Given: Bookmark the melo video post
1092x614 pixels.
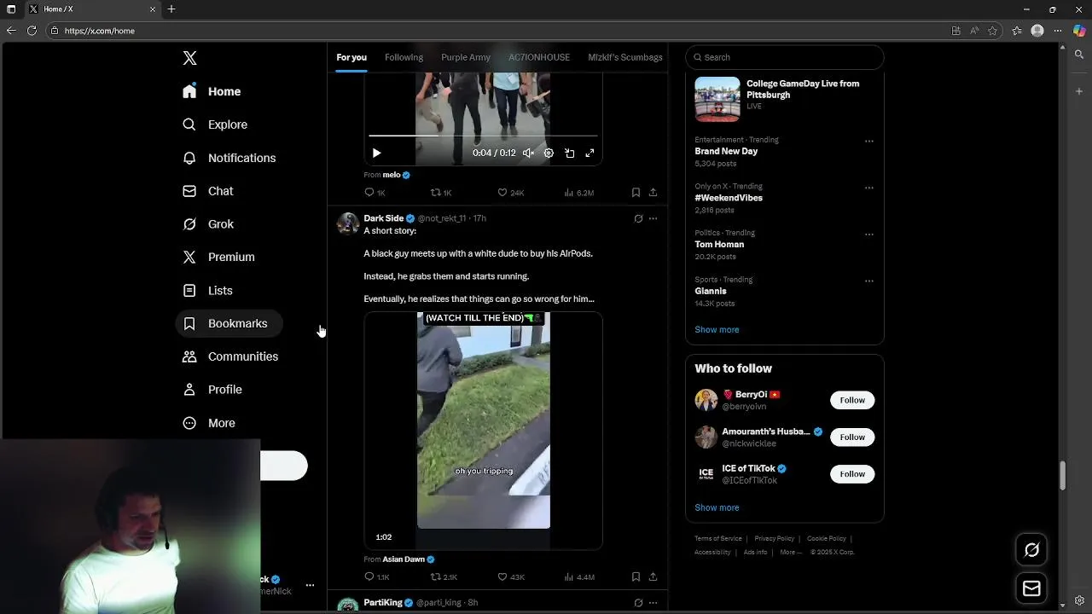Looking at the screenshot, I should [636, 193].
